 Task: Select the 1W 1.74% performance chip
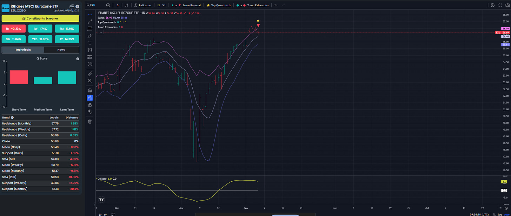click(40, 28)
